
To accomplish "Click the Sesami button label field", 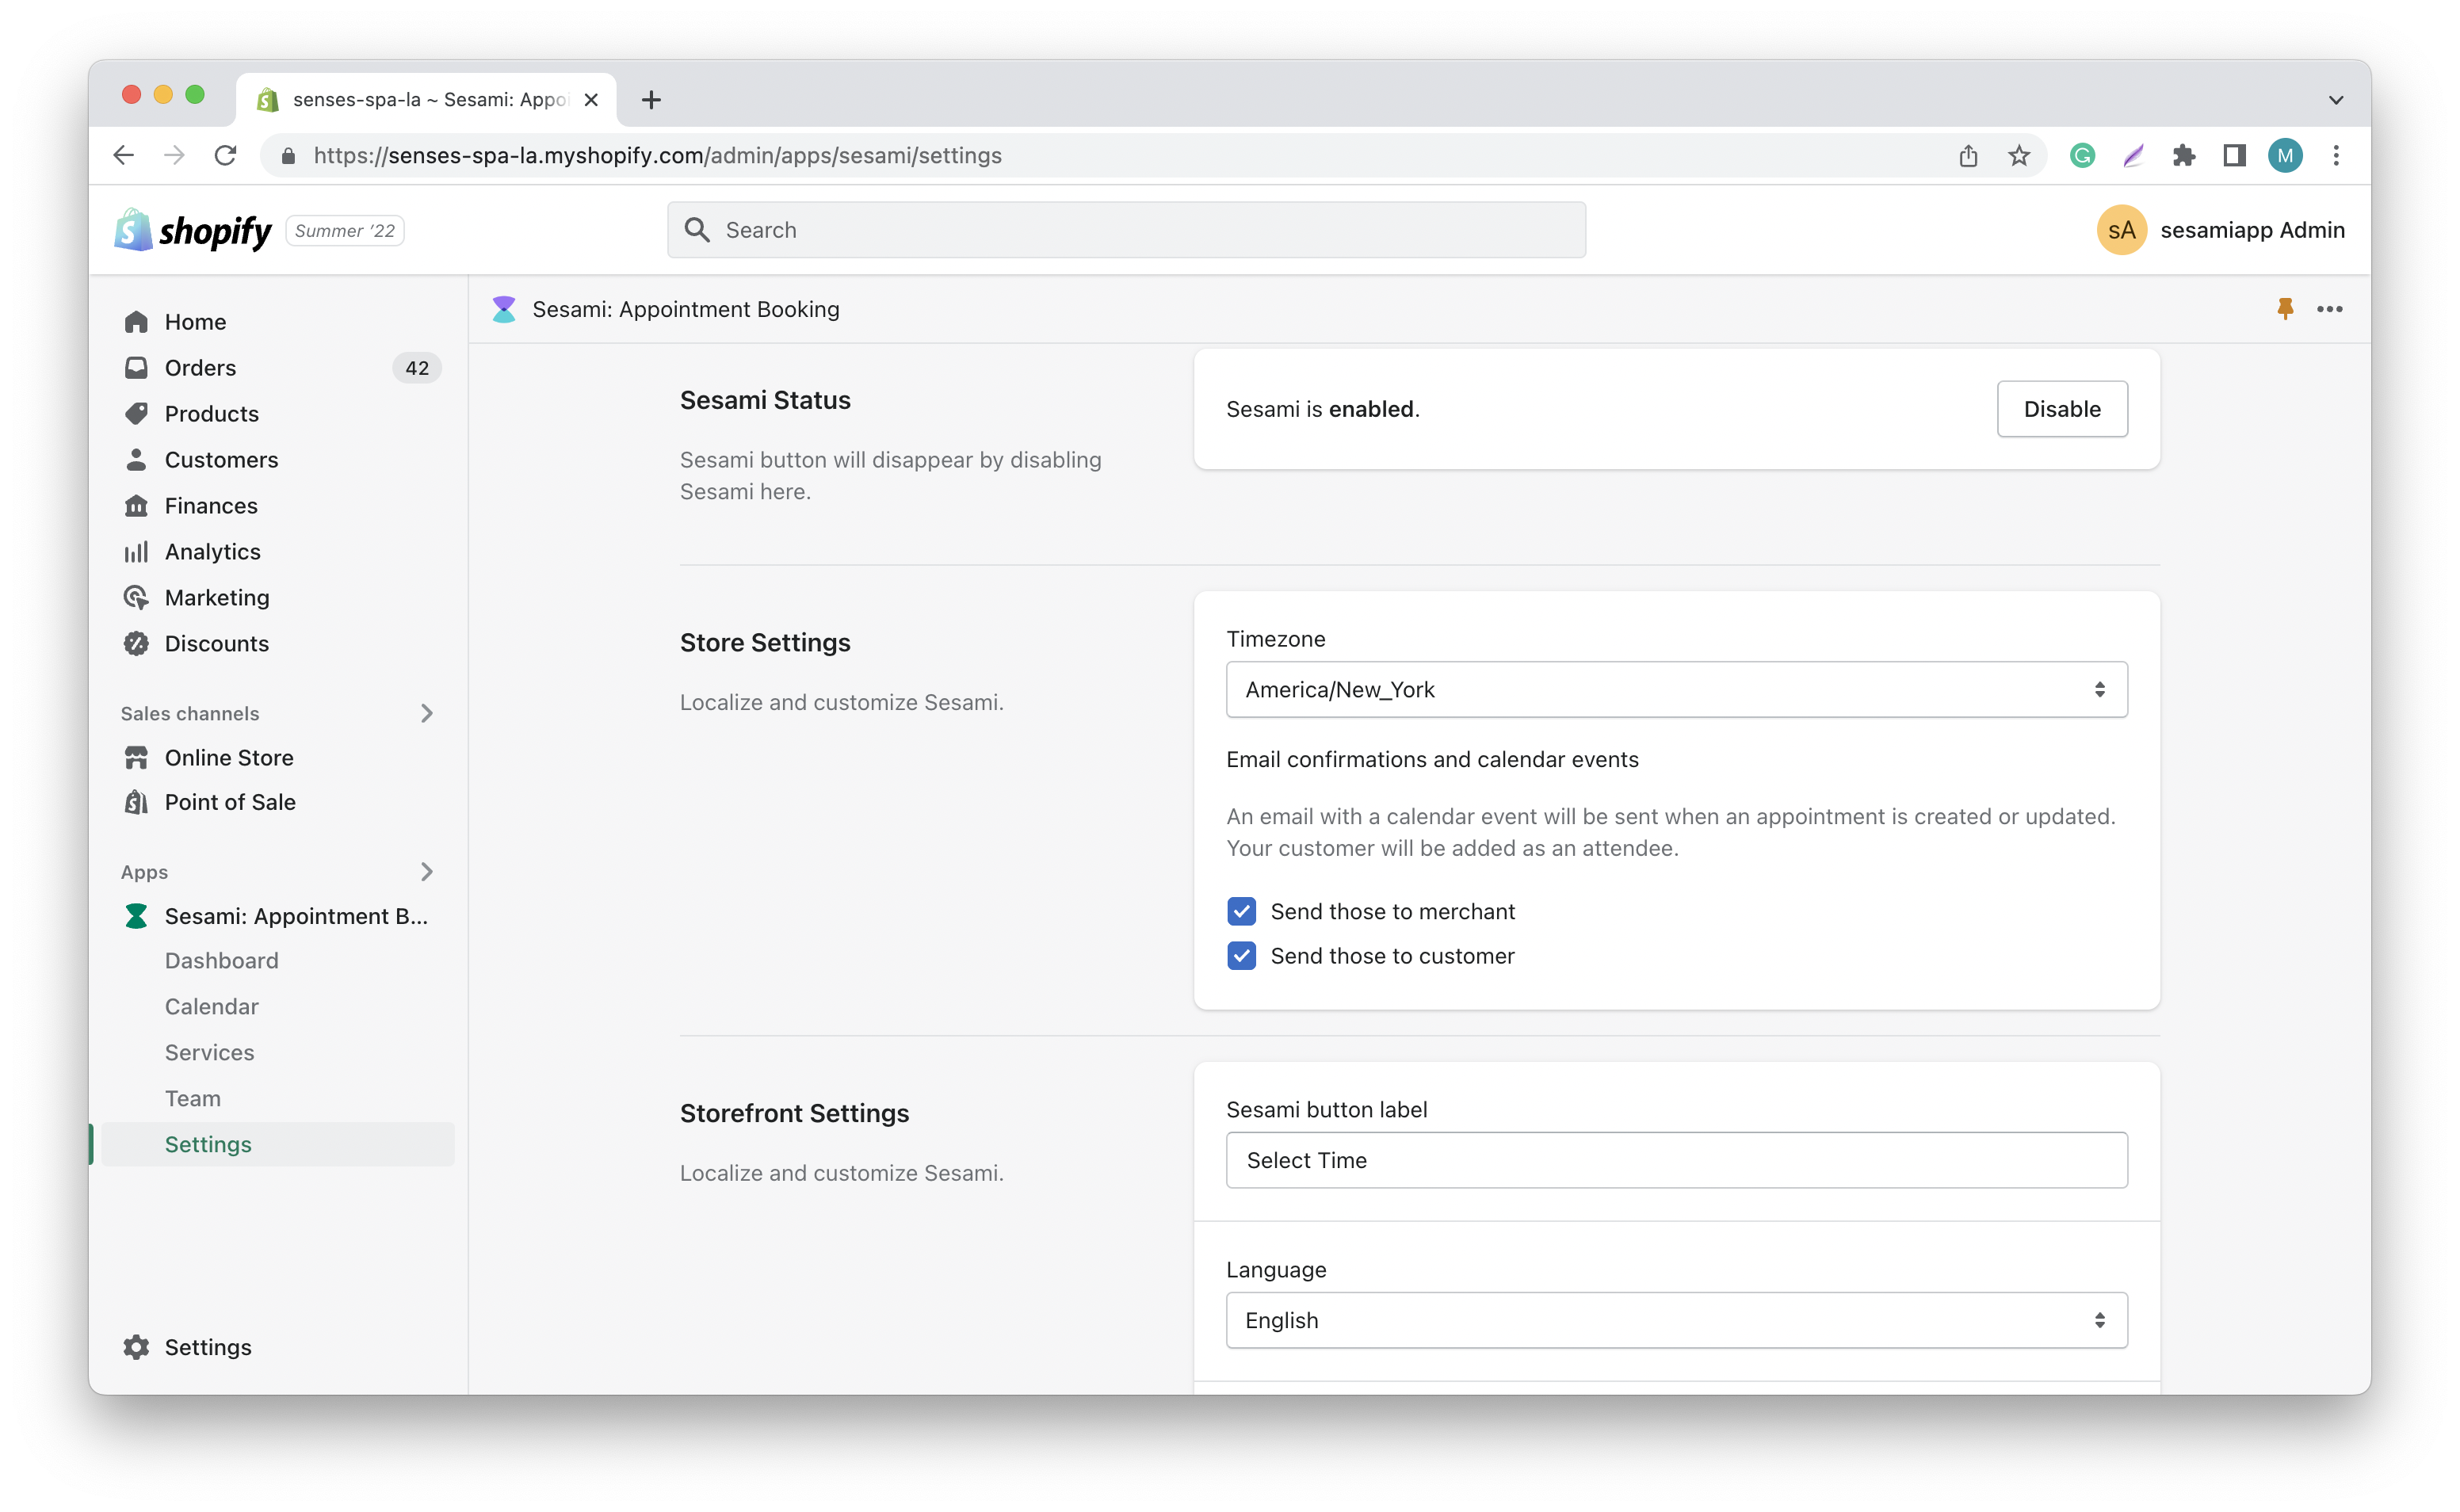I will pyautogui.click(x=1676, y=1160).
